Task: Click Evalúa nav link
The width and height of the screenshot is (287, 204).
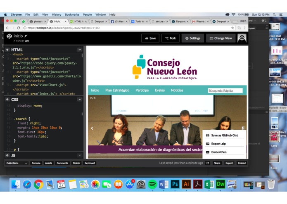Action: click(x=160, y=90)
